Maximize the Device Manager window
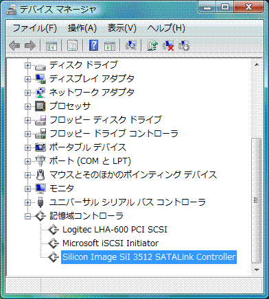Viewport: 269px width, 299px height. (x=225, y=8)
